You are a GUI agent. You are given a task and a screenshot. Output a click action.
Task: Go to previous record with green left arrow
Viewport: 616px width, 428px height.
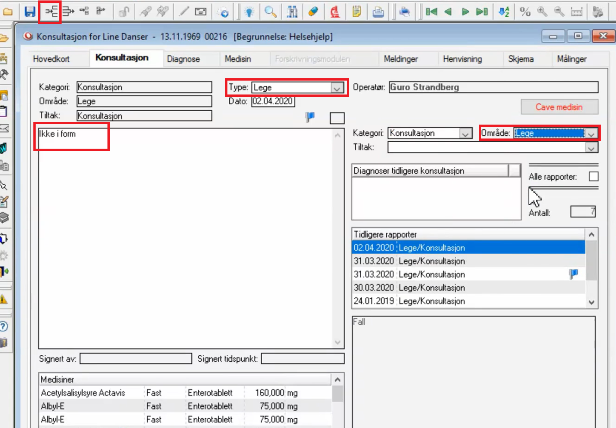(x=448, y=12)
